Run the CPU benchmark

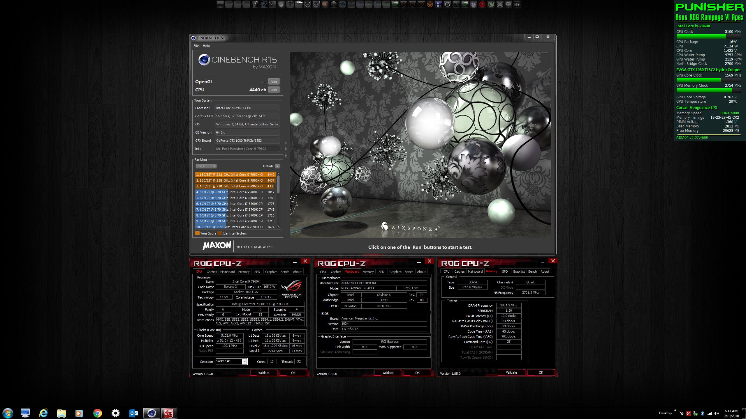(x=274, y=90)
